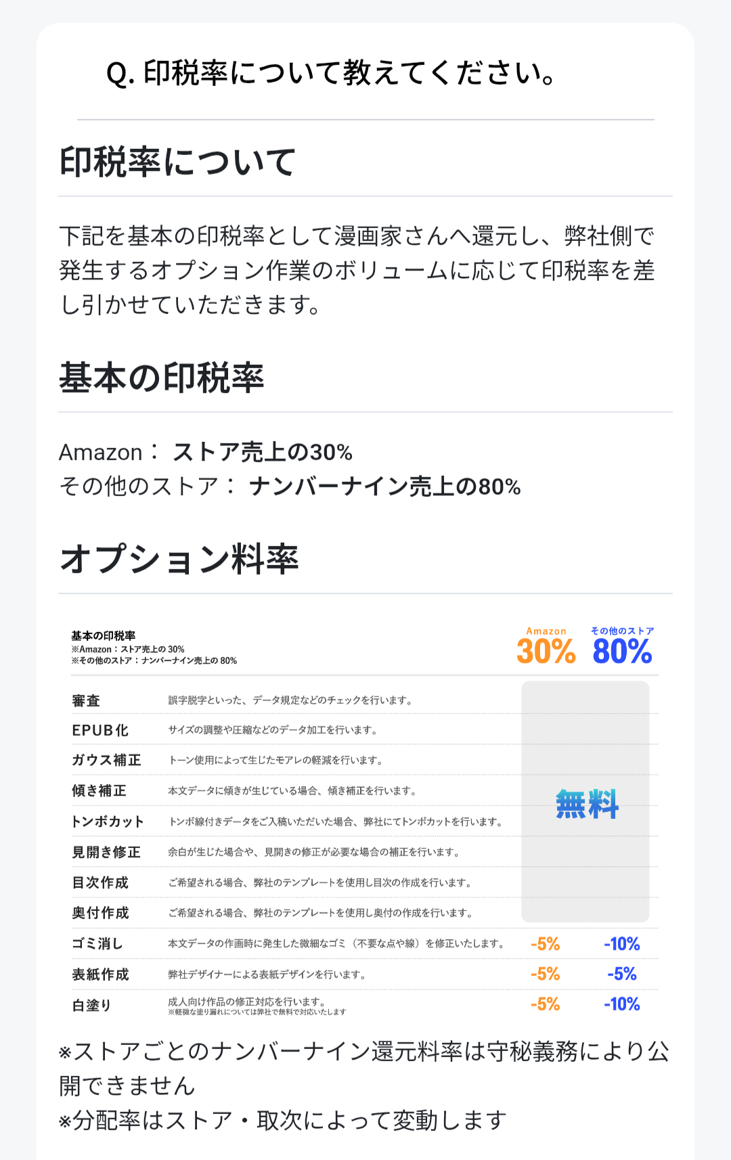Click the 目次作成 row label
Screen dimensions: 731x1160
click(100, 883)
